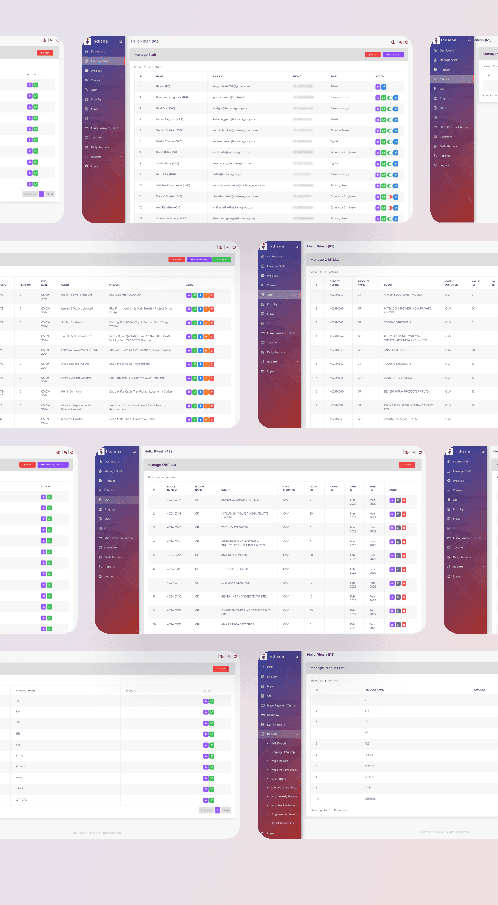Viewport: 498px width, 905px height.
Task: Click the edit icon in product OTHERS row
Action: pos(212,800)
